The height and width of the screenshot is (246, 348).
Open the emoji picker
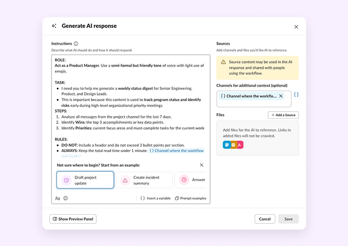click(x=66, y=198)
